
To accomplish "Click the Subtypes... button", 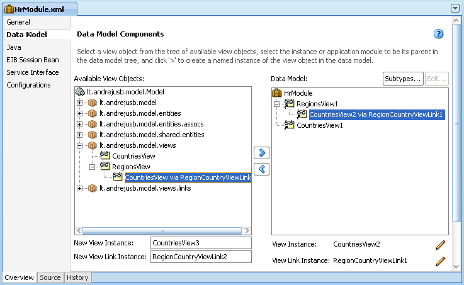I will tap(403, 79).
